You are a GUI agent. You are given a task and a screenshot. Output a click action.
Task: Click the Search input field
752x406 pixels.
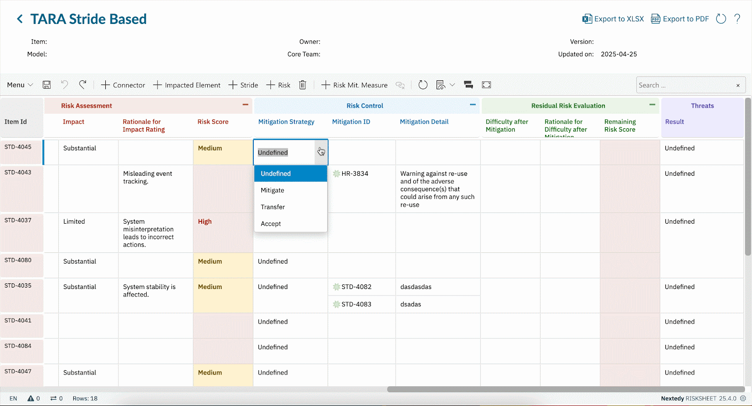[684, 85]
